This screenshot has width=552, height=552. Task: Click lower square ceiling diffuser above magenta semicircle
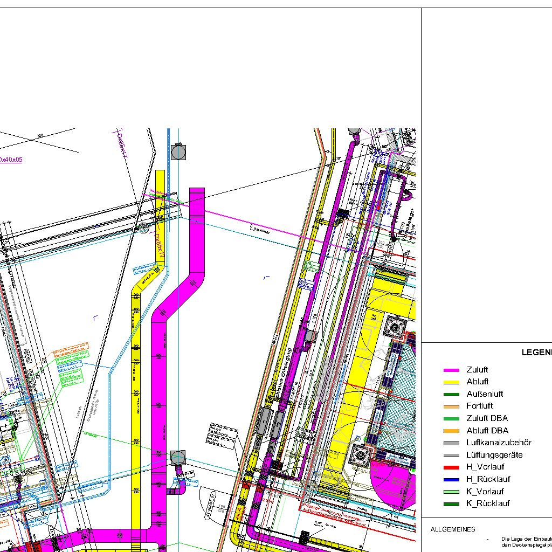[360, 456]
